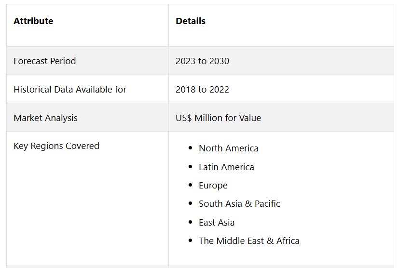Click bullet beside South Asia & Pacific
Image resolution: width=398 pixels, height=268 pixels.
tap(191, 203)
